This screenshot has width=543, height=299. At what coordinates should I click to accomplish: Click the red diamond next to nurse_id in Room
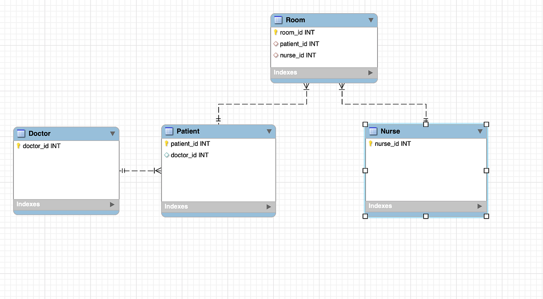click(x=275, y=55)
